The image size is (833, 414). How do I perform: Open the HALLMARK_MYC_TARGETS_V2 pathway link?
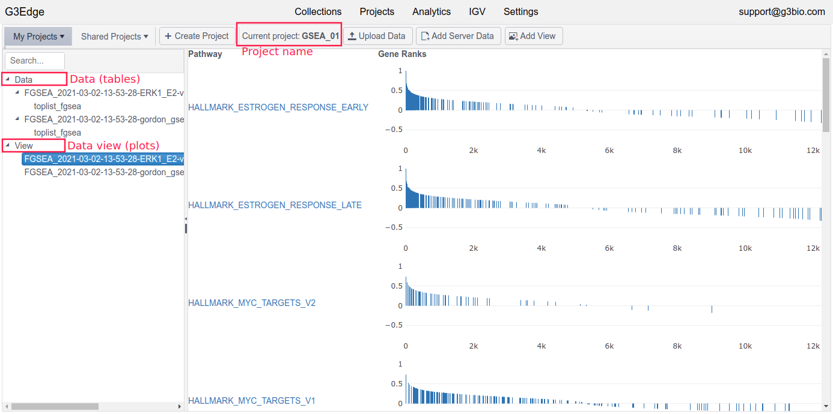pos(252,303)
